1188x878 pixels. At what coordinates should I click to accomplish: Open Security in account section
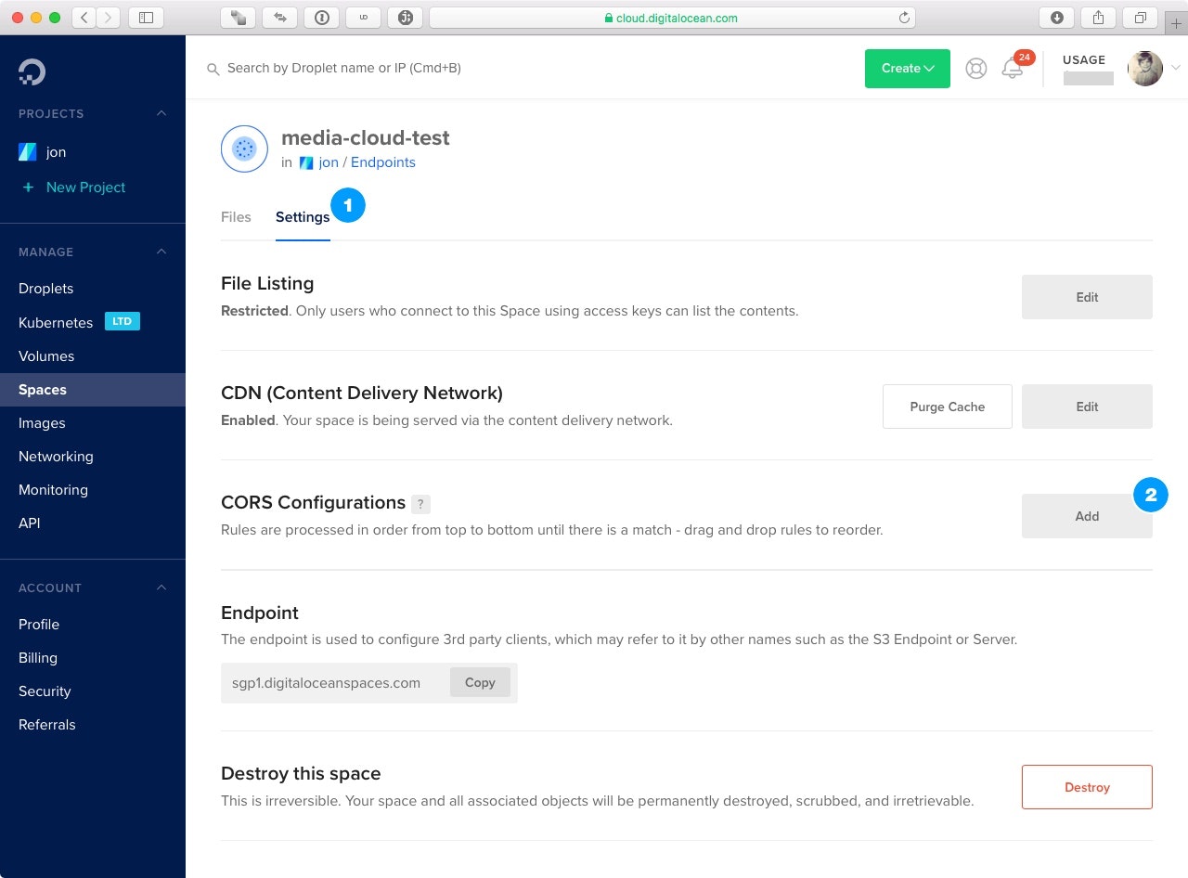click(45, 691)
